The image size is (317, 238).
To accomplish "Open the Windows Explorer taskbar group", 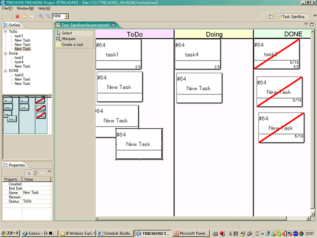I will [x=78, y=234].
